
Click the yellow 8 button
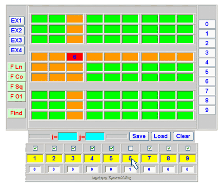(x=169, y=158)
